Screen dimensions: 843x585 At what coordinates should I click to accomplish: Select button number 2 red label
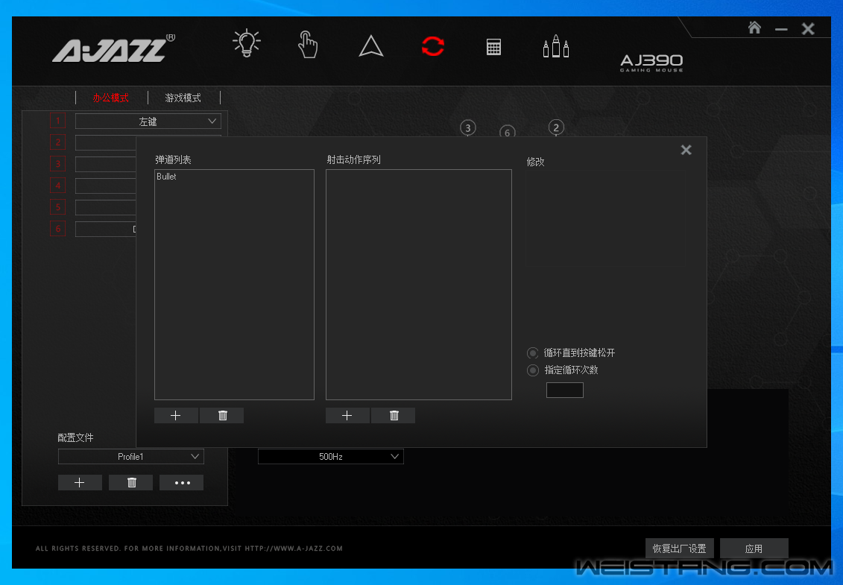[58, 142]
